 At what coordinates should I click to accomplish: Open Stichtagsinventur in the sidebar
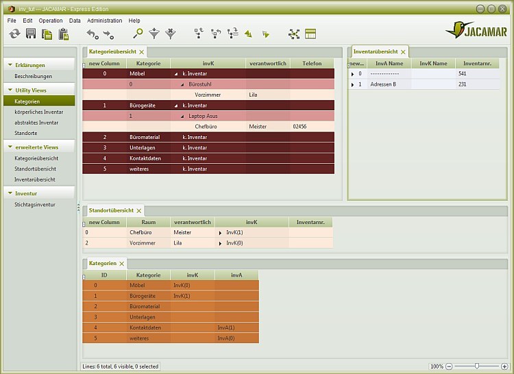[x=35, y=204]
